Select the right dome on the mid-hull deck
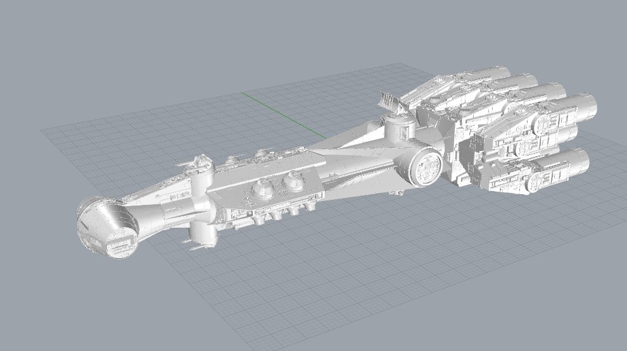 click(291, 181)
